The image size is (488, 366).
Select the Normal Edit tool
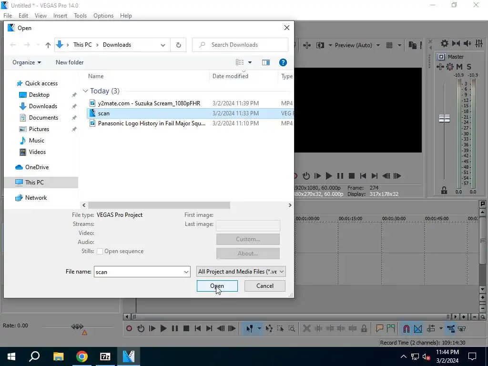pyautogui.click(x=249, y=329)
